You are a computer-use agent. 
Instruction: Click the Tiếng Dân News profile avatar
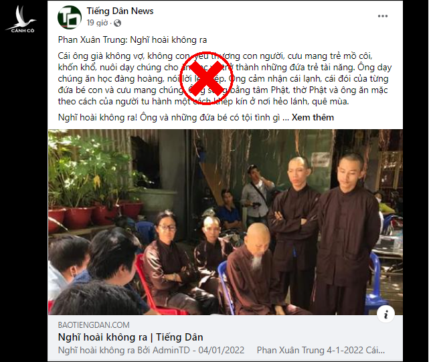coord(70,17)
